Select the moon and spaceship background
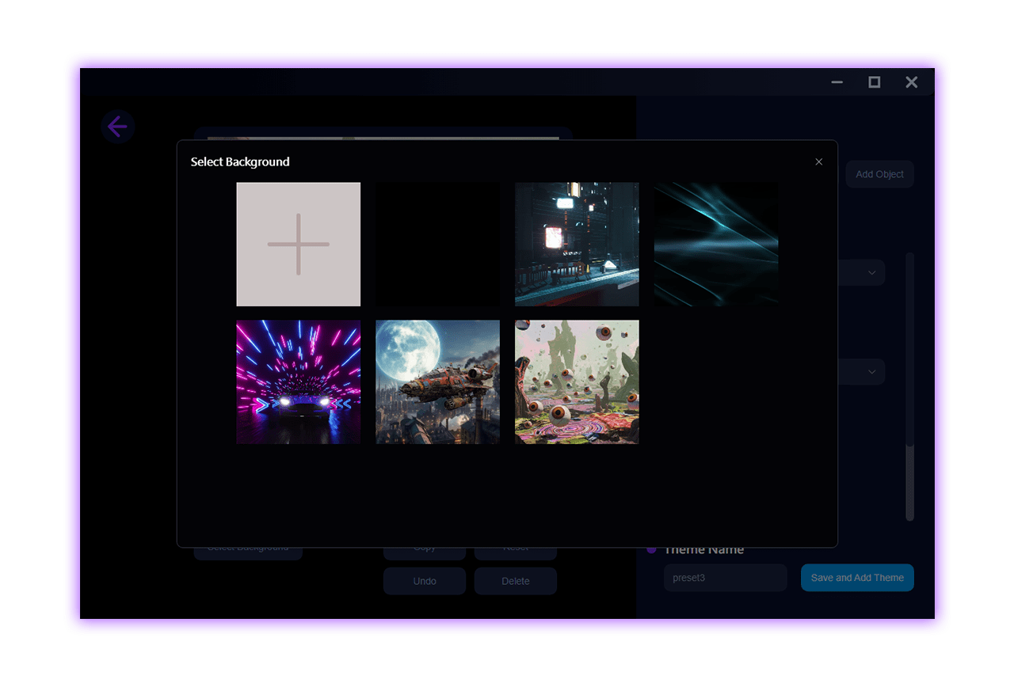1014x687 pixels. pyautogui.click(x=437, y=381)
